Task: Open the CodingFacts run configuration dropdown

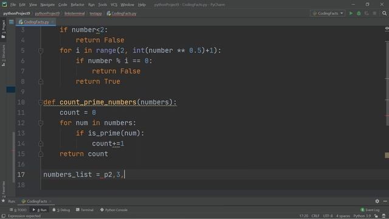Action: [x=328, y=13]
